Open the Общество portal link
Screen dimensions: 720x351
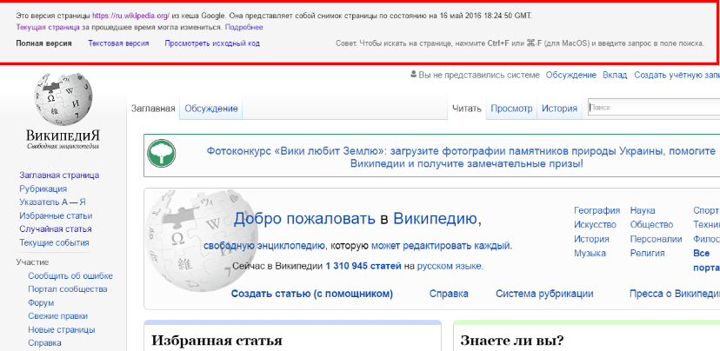(651, 225)
